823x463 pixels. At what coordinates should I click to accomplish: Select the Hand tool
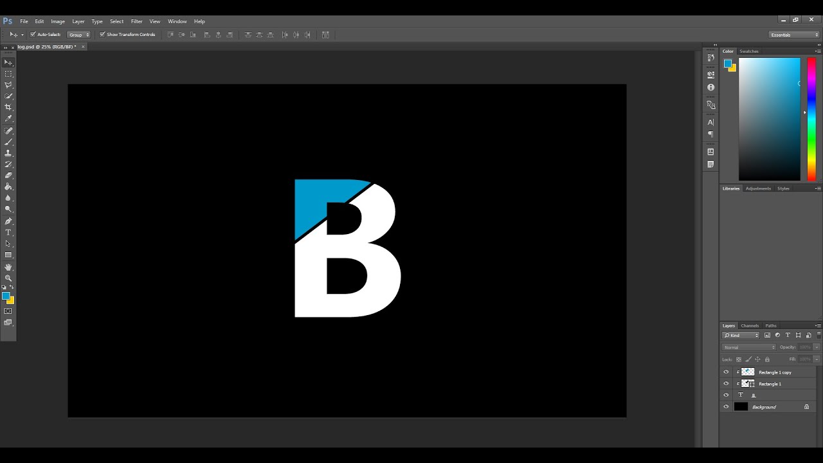8,267
